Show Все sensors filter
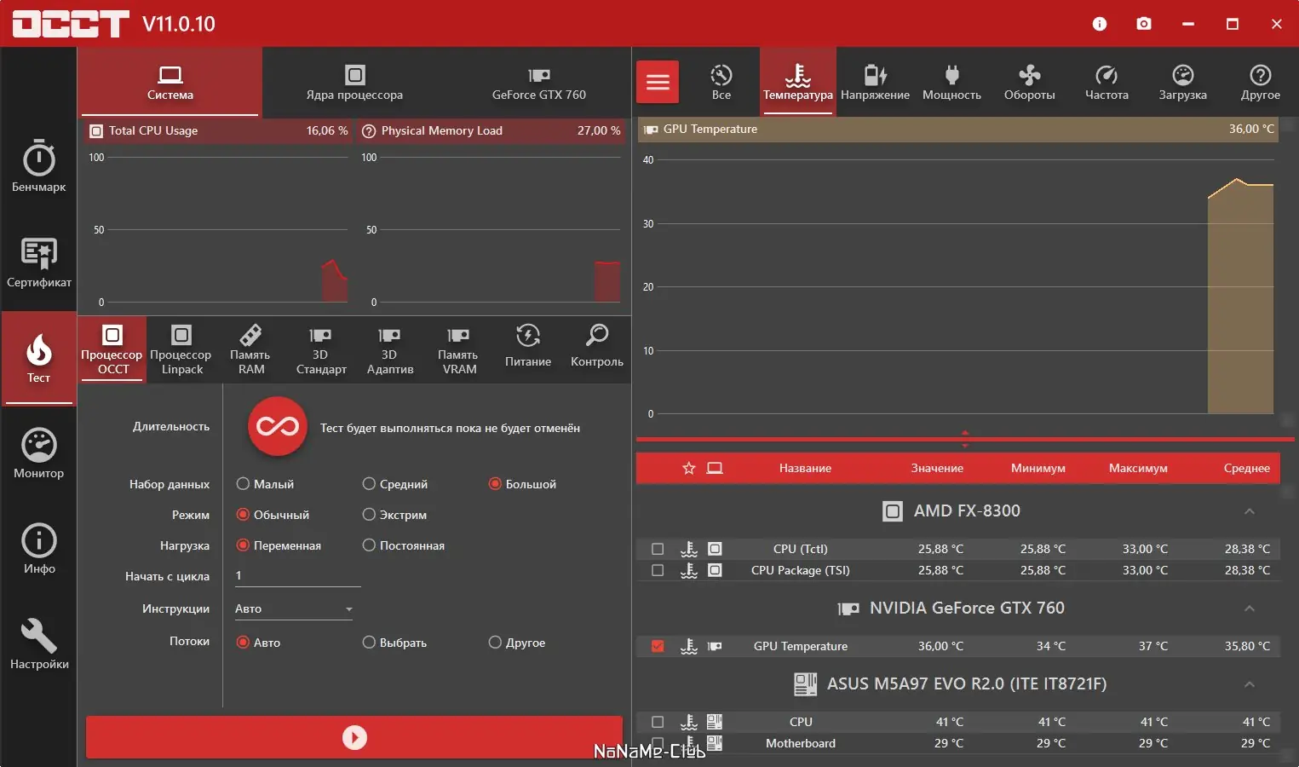Screen dimensions: 1299x767 tap(721, 82)
